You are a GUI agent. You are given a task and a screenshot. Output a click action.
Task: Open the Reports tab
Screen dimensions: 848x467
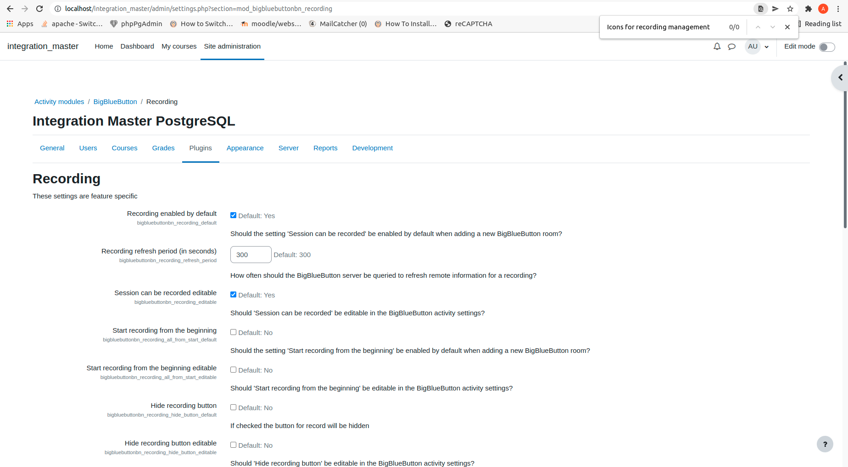click(x=325, y=148)
